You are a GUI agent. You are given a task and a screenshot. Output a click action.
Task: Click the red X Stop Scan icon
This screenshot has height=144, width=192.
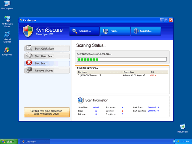click(29, 63)
